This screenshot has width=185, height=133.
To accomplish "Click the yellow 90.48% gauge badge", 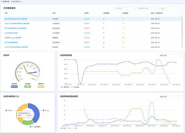I will tap(41, 87).
